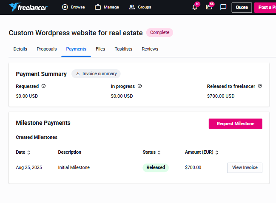
Task: Click the Freelancer logo
Action: point(28,7)
